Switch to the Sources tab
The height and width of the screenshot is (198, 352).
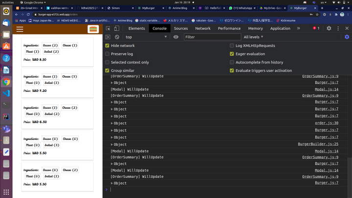tap(180, 28)
